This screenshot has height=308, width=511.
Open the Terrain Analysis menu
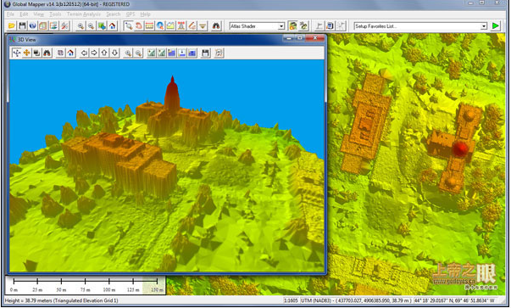coord(84,14)
